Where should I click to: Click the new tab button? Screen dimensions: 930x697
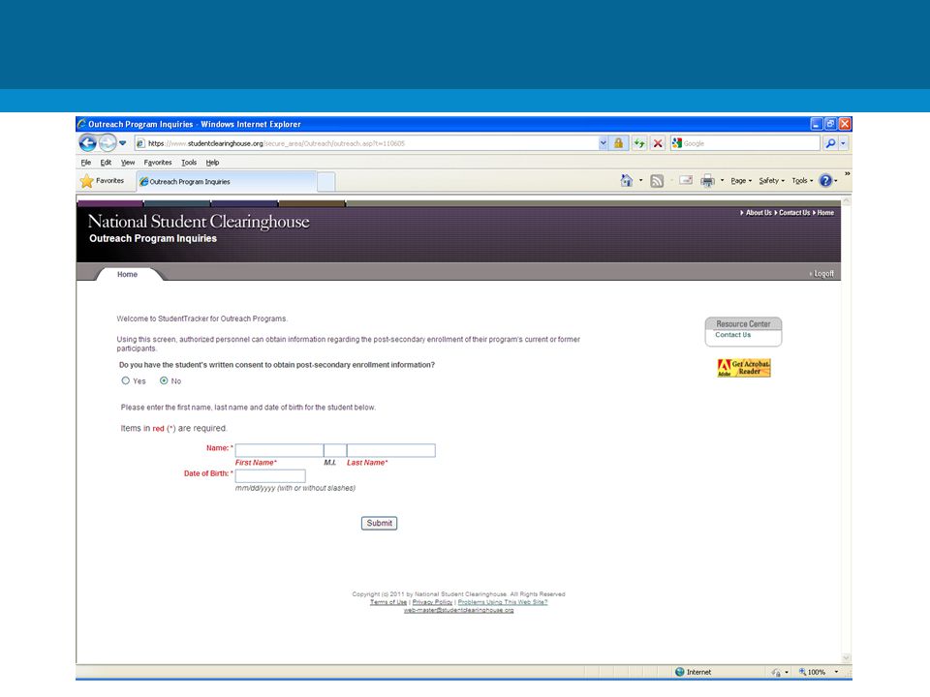tap(325, 181)
